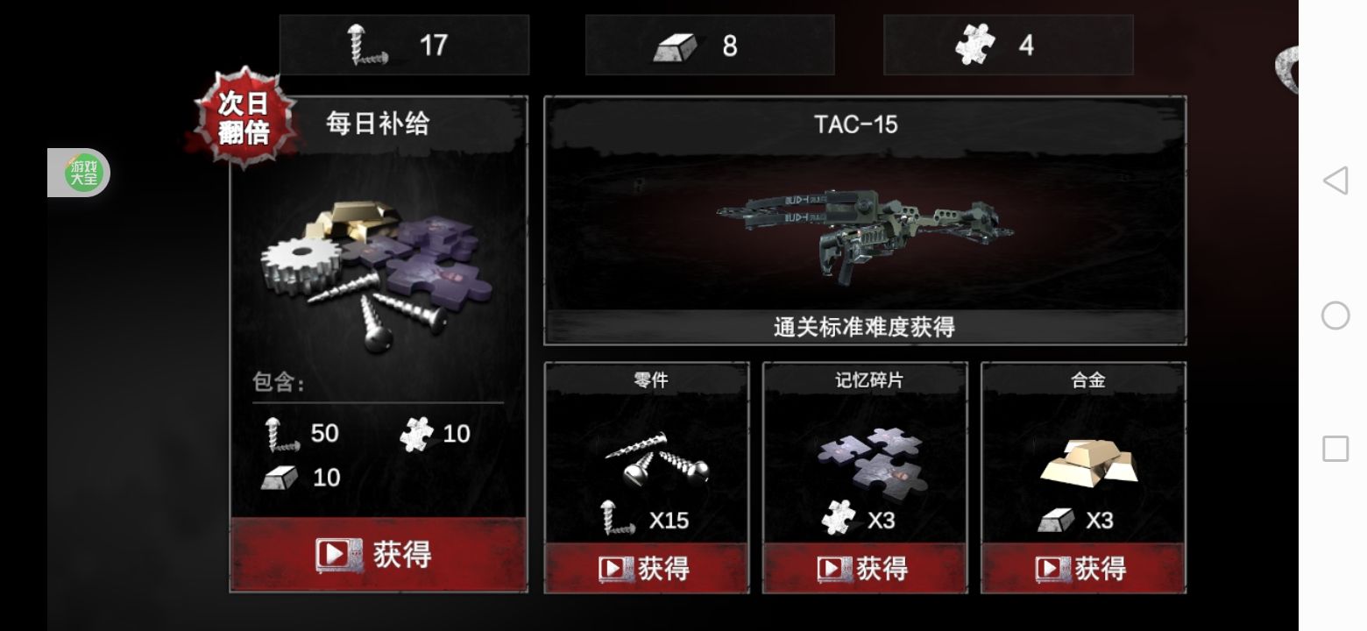Tap the 次日翻倍 red badge
1367x631 pixels.
[243, 117]
